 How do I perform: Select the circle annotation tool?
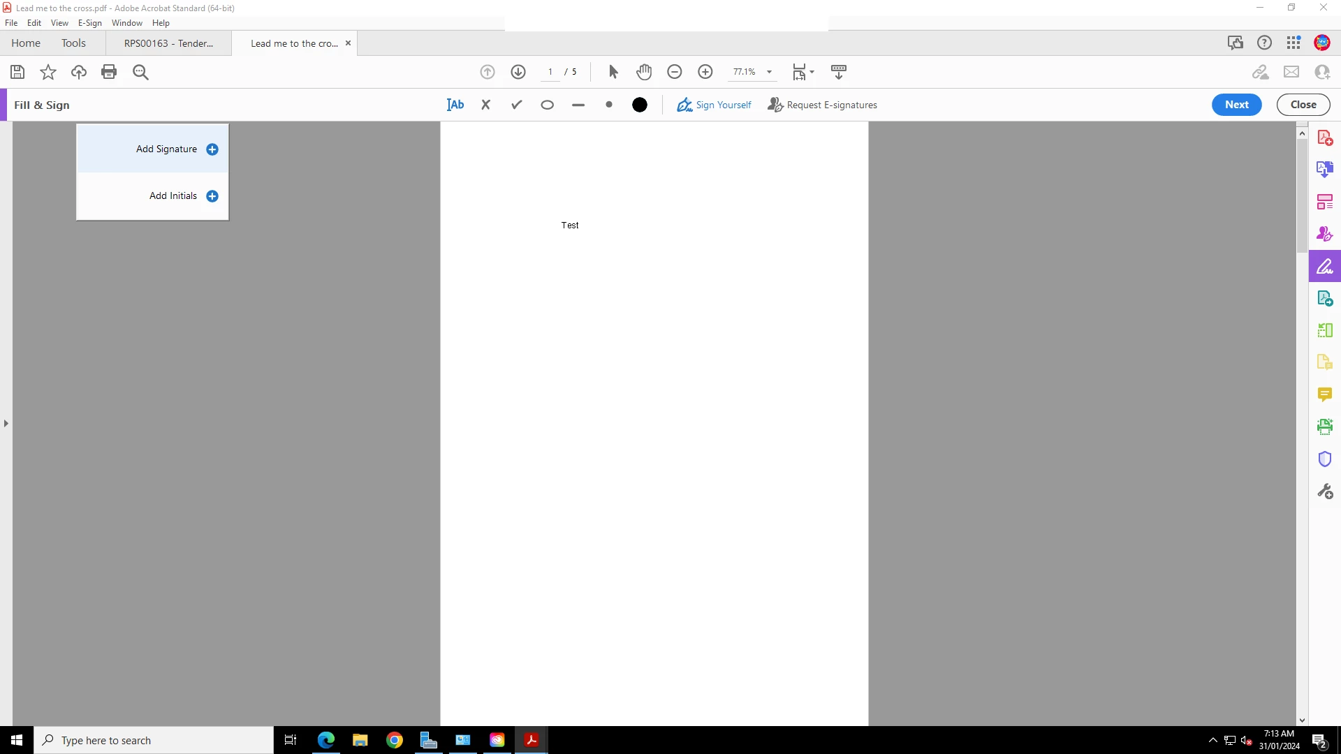pos(548,105)
